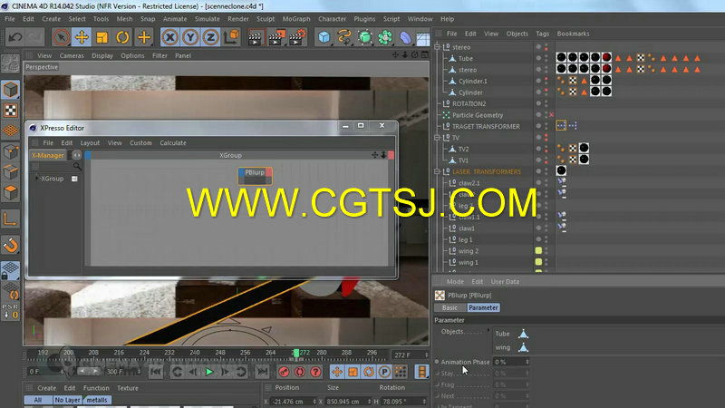
Task: Activate the Scale tool
Action: point(101,37)
